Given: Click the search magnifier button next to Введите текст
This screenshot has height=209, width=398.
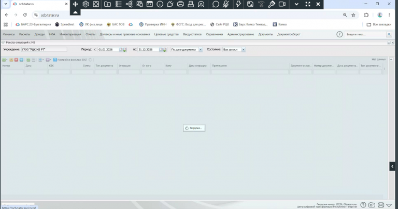Looking at the screenshot, I should click(x=389, y=34).
